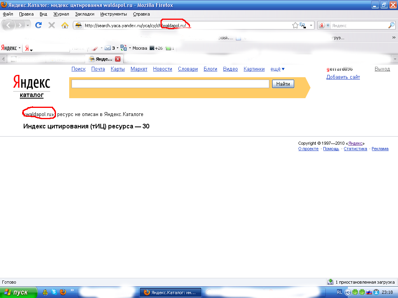Reload the current page
The image size is (398, 298).
38,25
